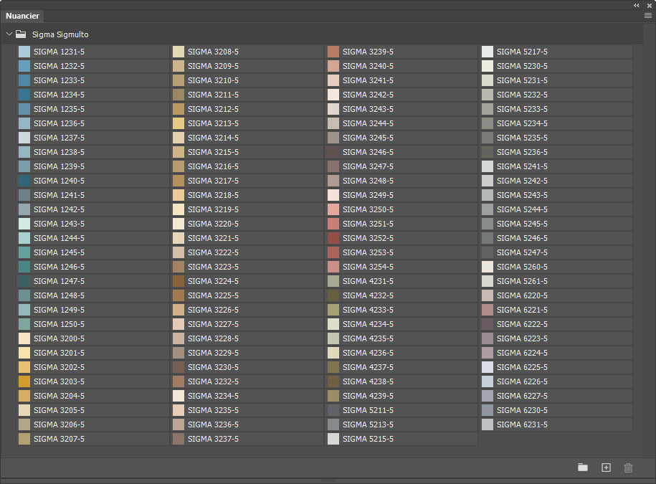Image resolution: width=656 pixels, height=484 pixels.
Task: Click swatch label SIGMA 5241-5
Action: 522,166
